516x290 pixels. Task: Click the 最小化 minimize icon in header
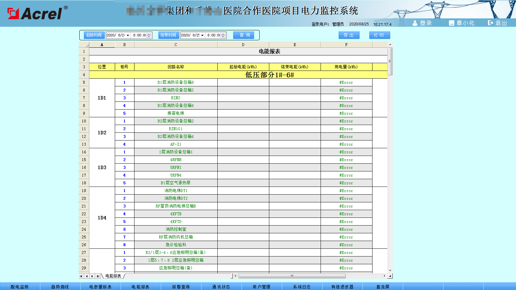(x=451, y=23)
